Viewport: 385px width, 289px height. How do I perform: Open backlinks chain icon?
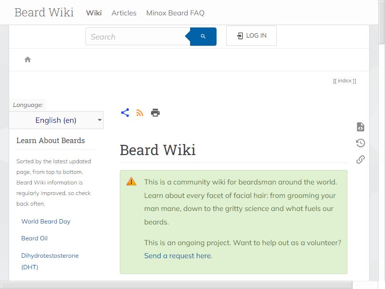point(360,159)
